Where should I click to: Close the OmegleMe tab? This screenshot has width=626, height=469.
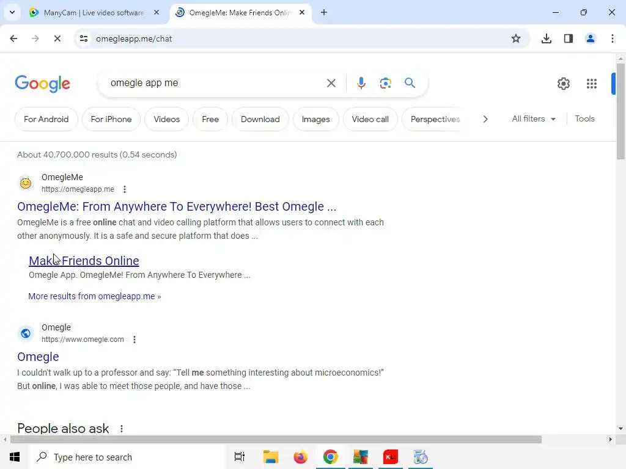tap(302, 12)
